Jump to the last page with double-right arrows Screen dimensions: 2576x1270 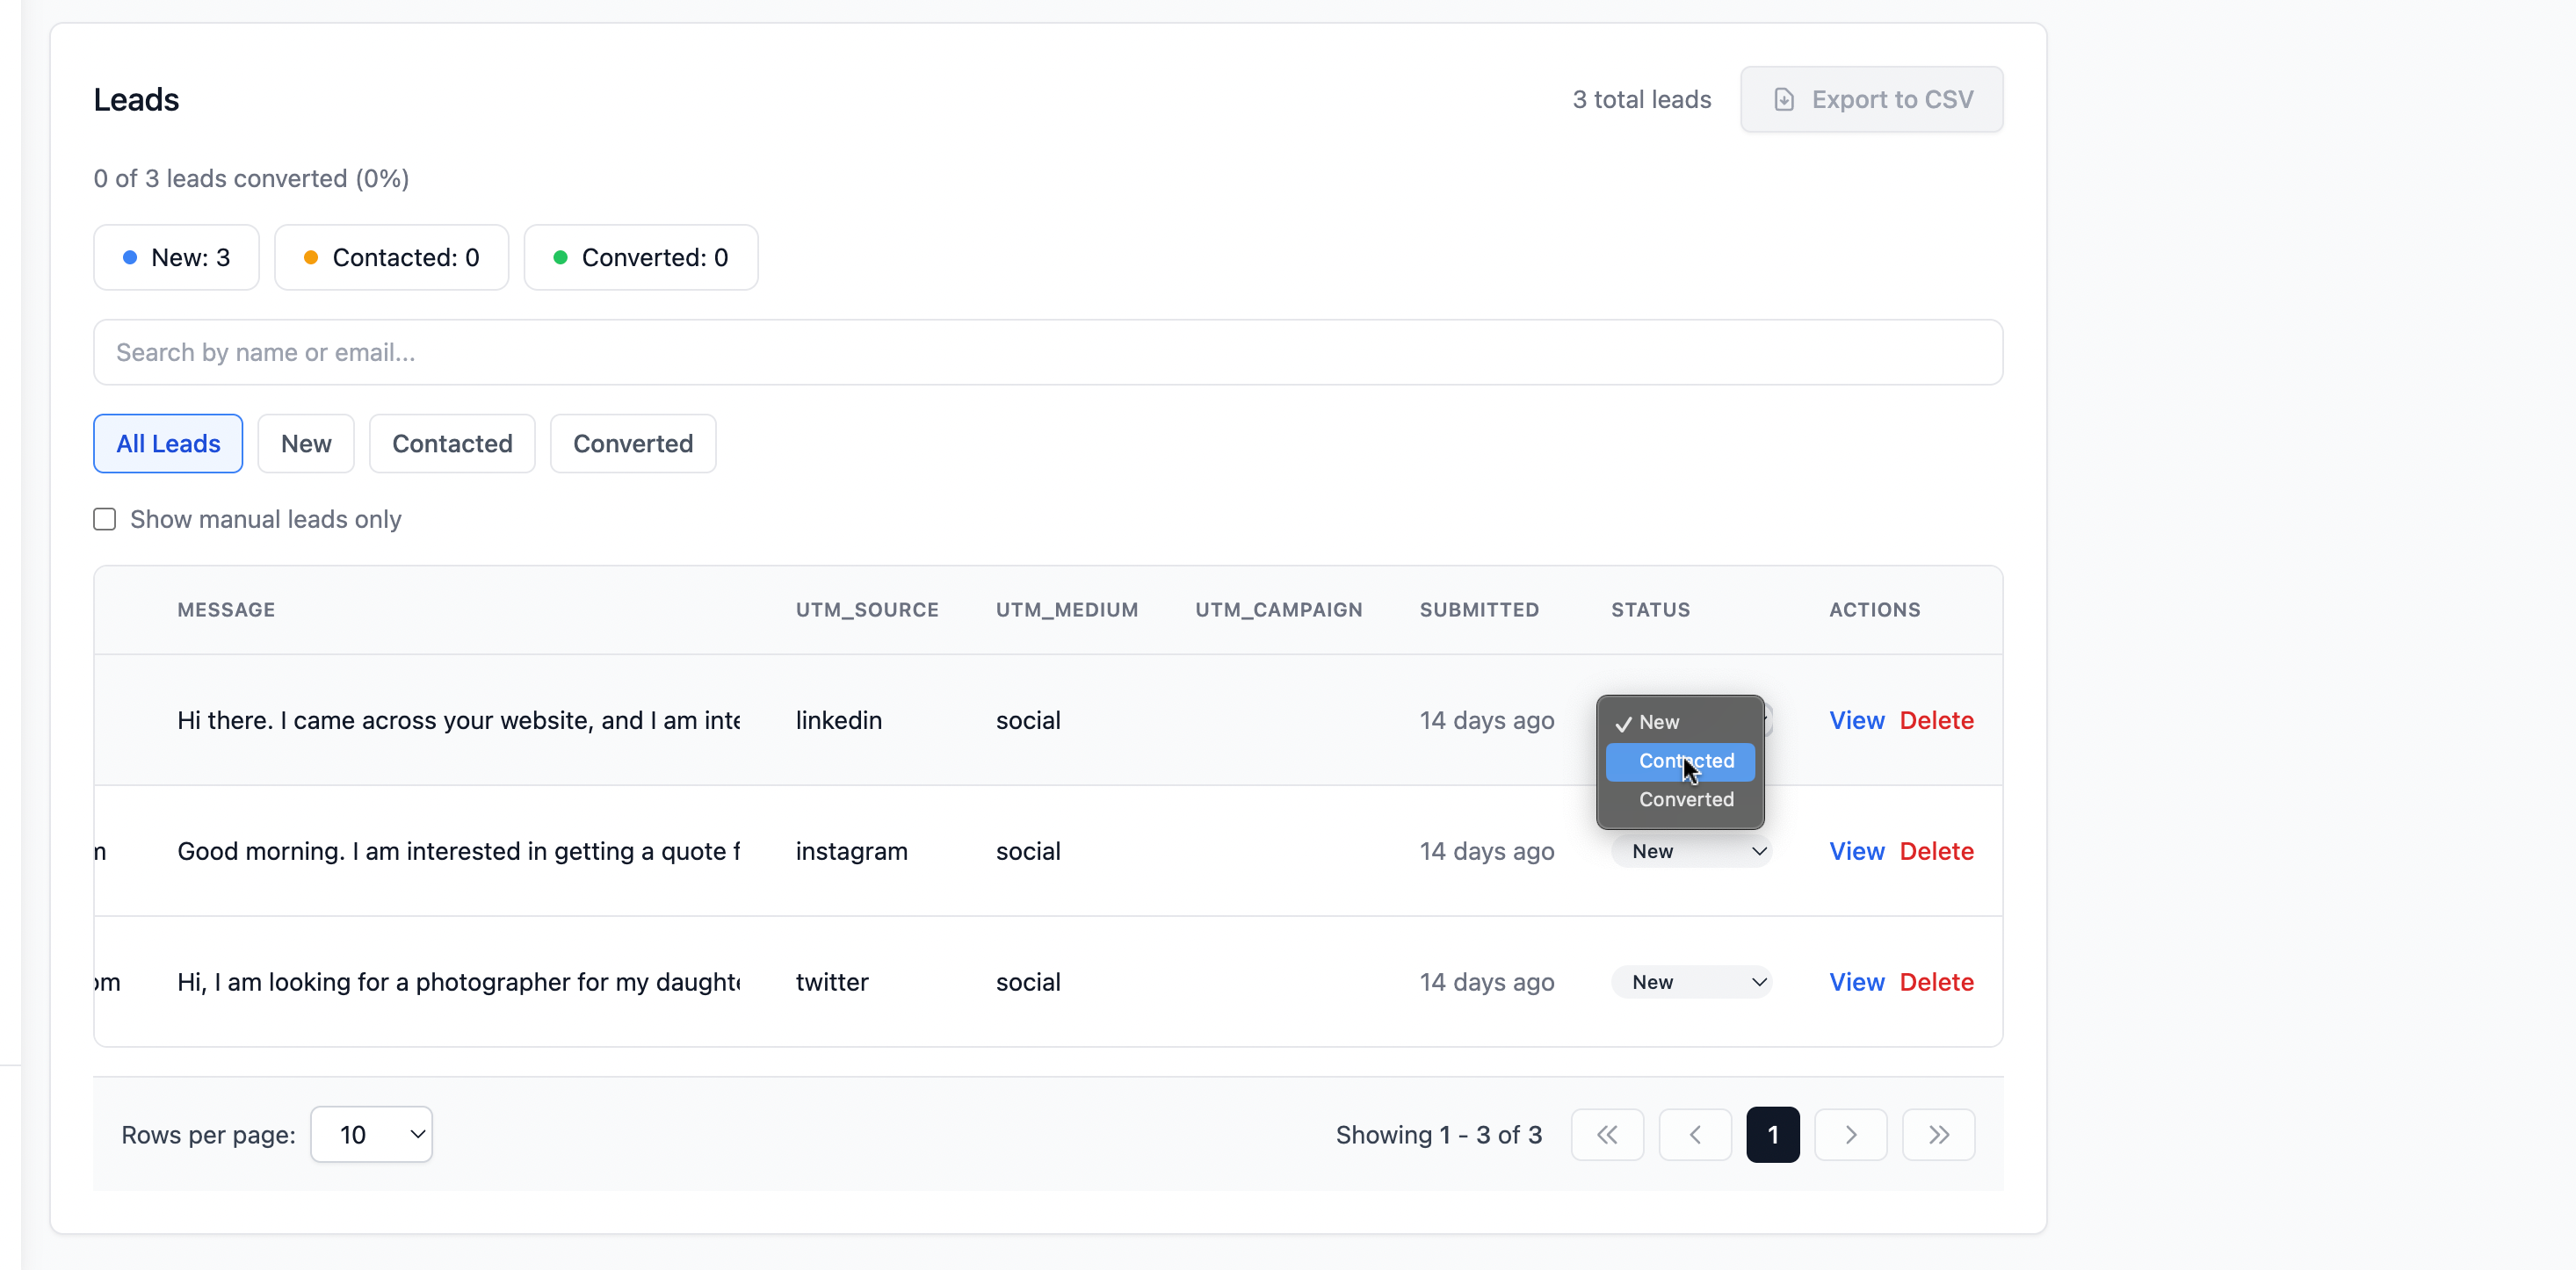(x=1939, y=1134)
